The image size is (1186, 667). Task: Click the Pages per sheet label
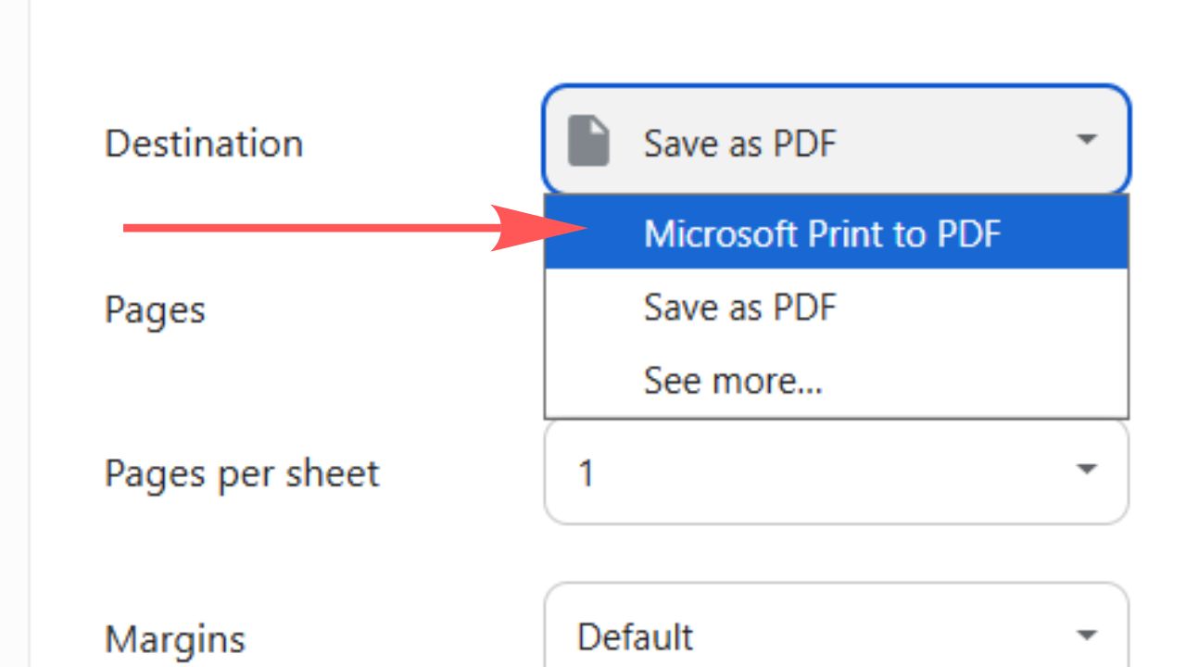click(x=242, y=474)
